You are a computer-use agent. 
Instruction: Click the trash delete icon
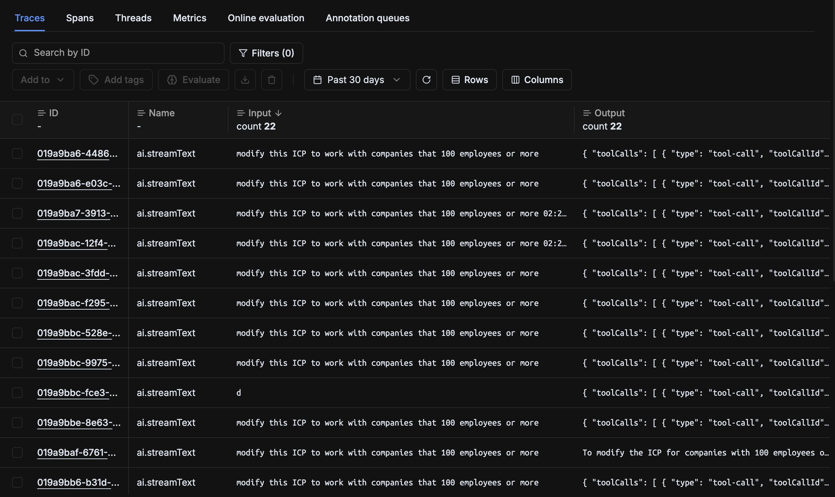(272, 80)
